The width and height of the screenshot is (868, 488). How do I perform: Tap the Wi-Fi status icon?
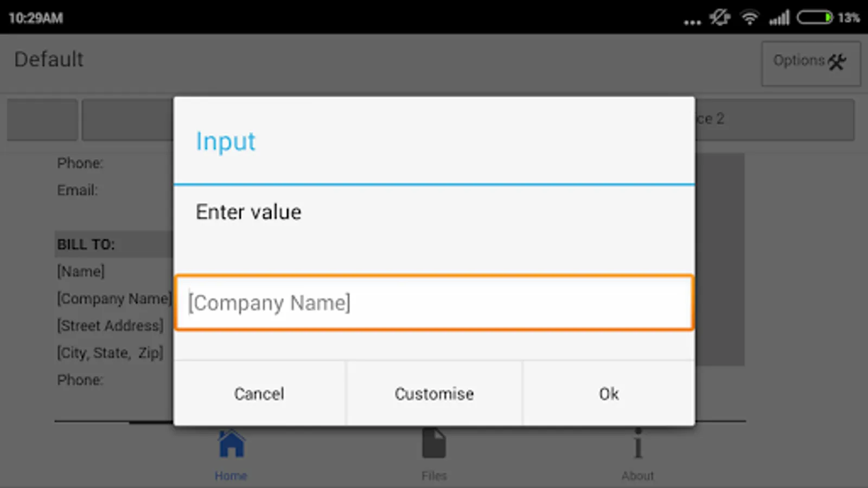750,18
